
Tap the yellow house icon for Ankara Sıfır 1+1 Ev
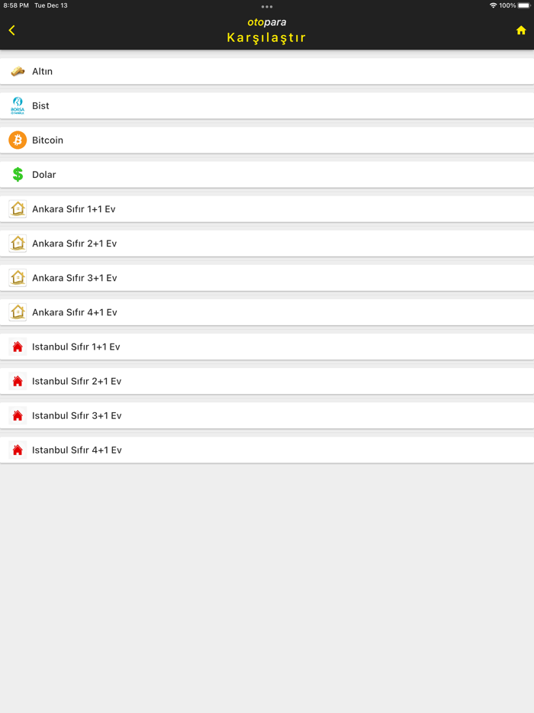(x=17, y=208)
